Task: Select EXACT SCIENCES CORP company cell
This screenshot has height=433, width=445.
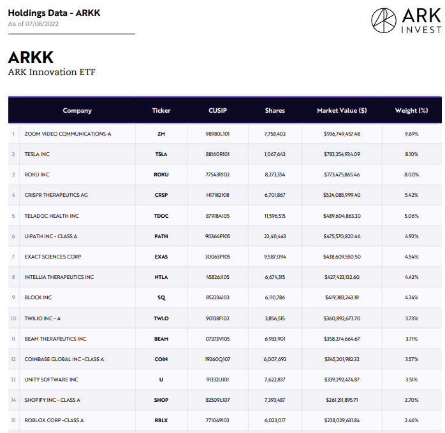Action: coord(53,257)
